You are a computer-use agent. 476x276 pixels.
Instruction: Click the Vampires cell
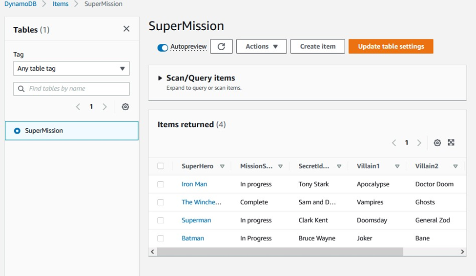370,202
